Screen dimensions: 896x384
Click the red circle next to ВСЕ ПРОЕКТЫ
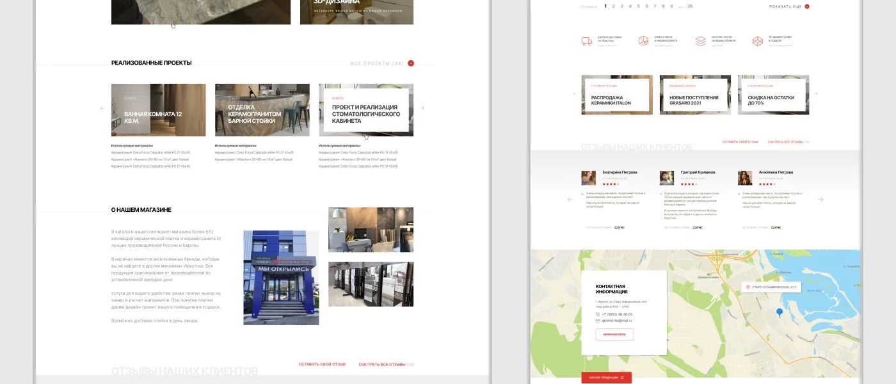411,63
